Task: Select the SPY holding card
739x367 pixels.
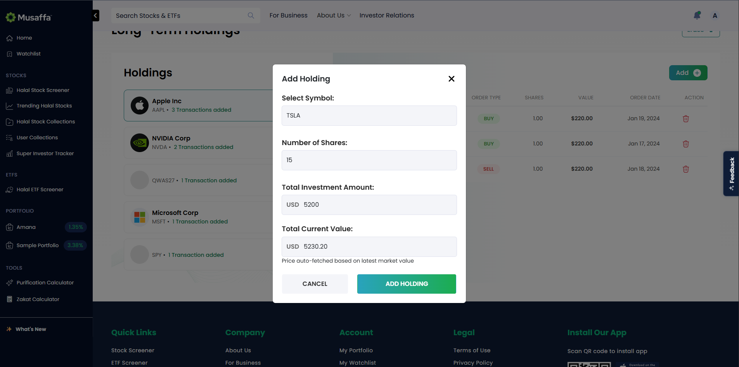Action: [x=198, y=254]
